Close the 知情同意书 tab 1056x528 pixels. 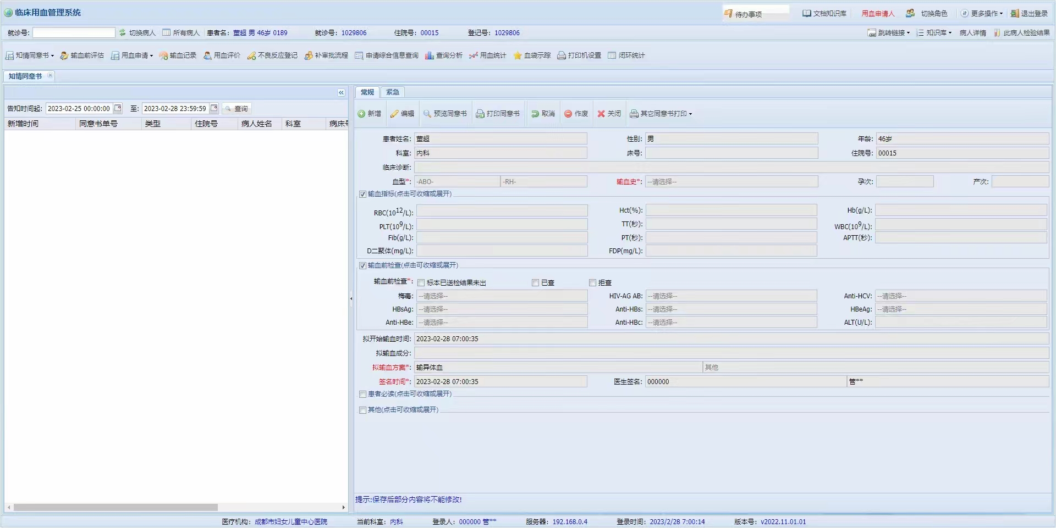click(50, 76)
